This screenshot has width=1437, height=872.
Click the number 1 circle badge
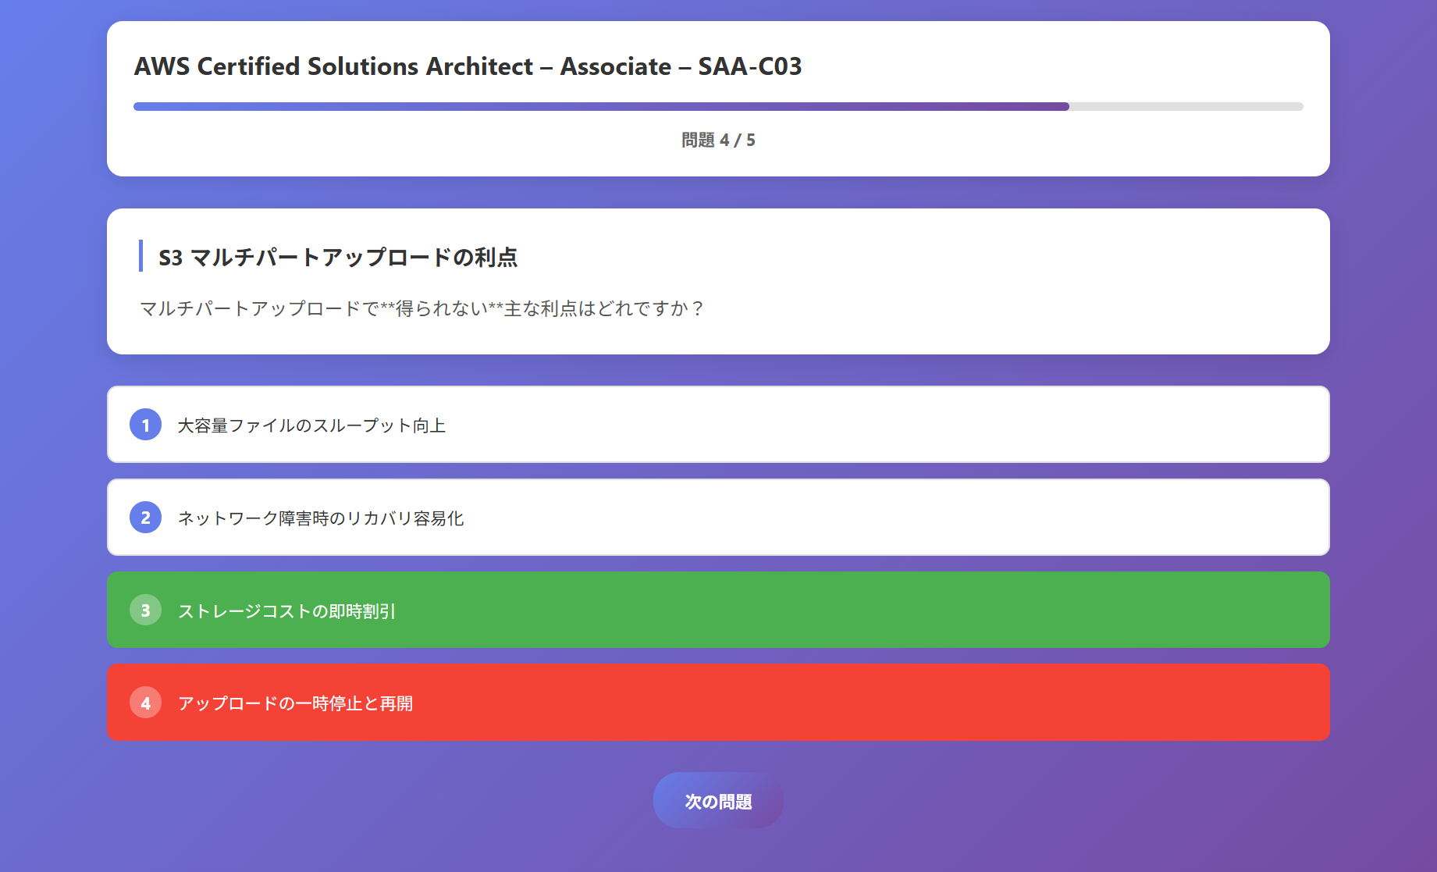point(145,425)
